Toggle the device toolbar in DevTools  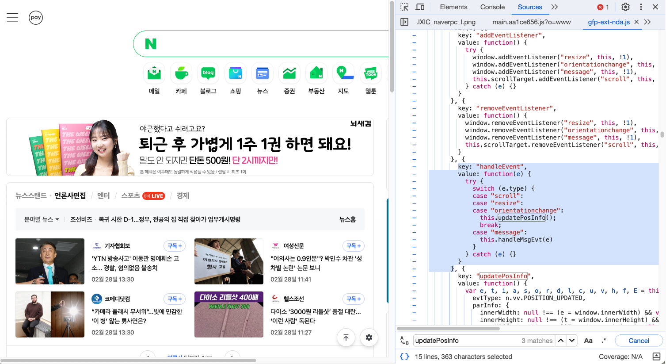point(420,7)
